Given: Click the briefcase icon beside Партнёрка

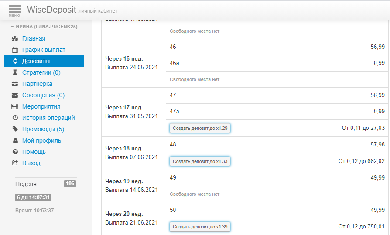Looking at the screenshot, I should [15, 84].
